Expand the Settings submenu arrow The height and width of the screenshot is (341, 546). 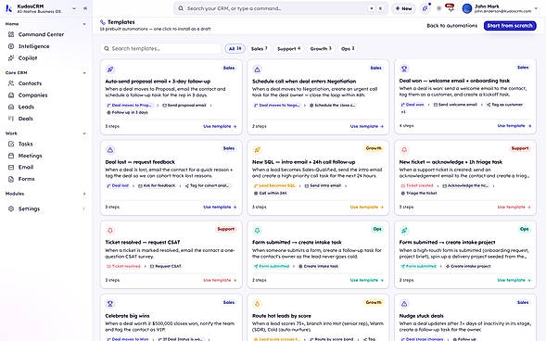point(84,208)
